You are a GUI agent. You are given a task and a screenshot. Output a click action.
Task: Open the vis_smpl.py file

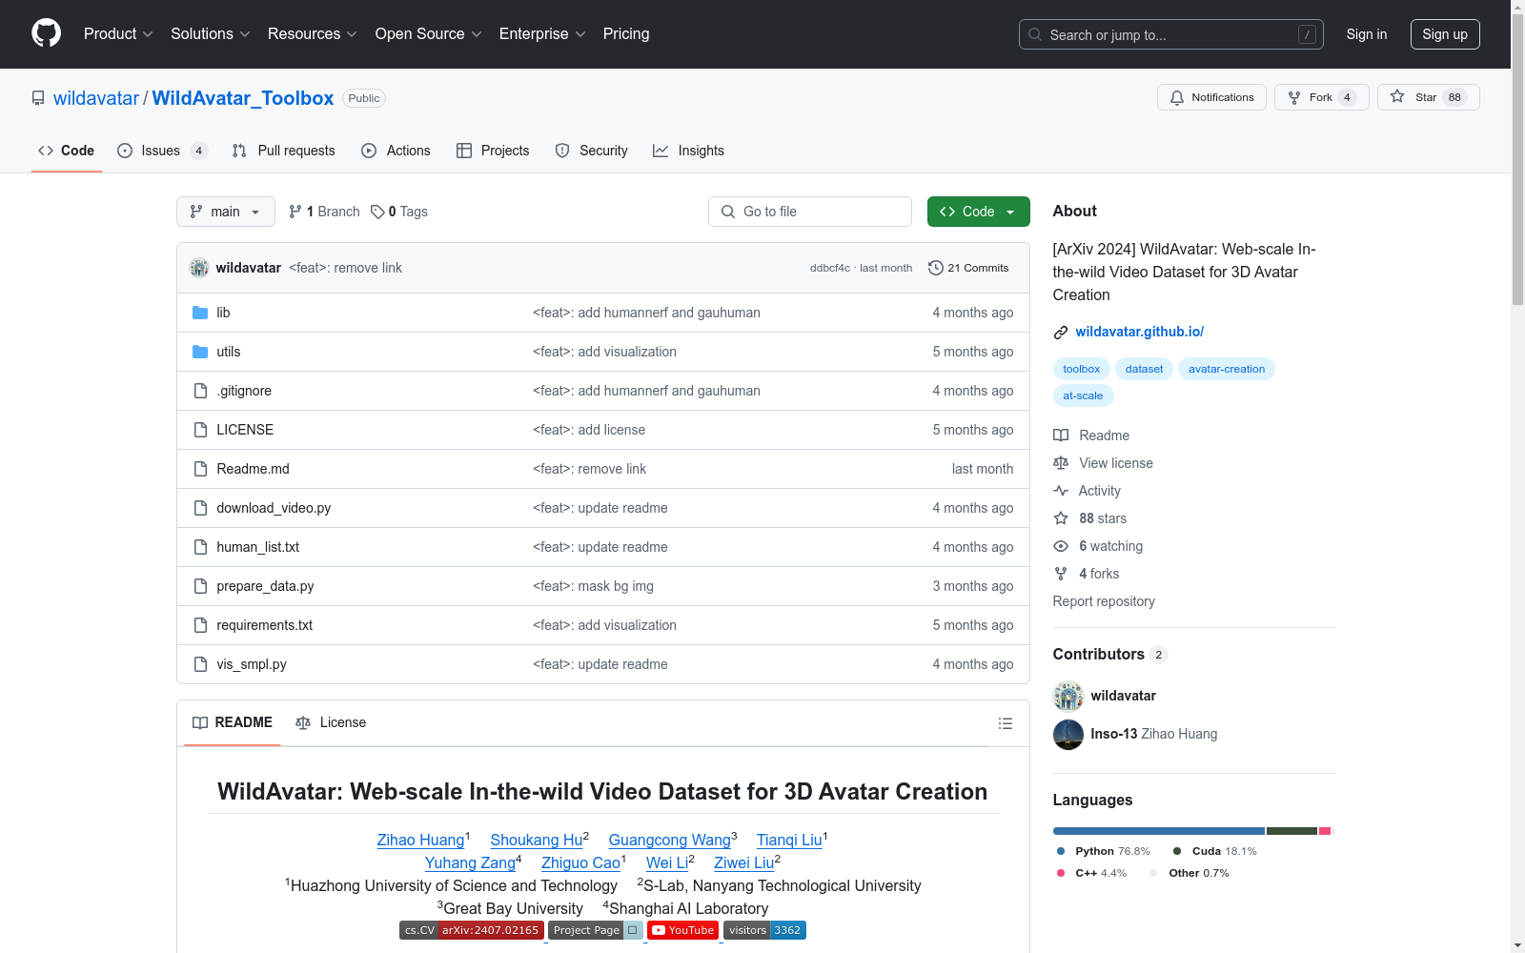click(252, 664)
